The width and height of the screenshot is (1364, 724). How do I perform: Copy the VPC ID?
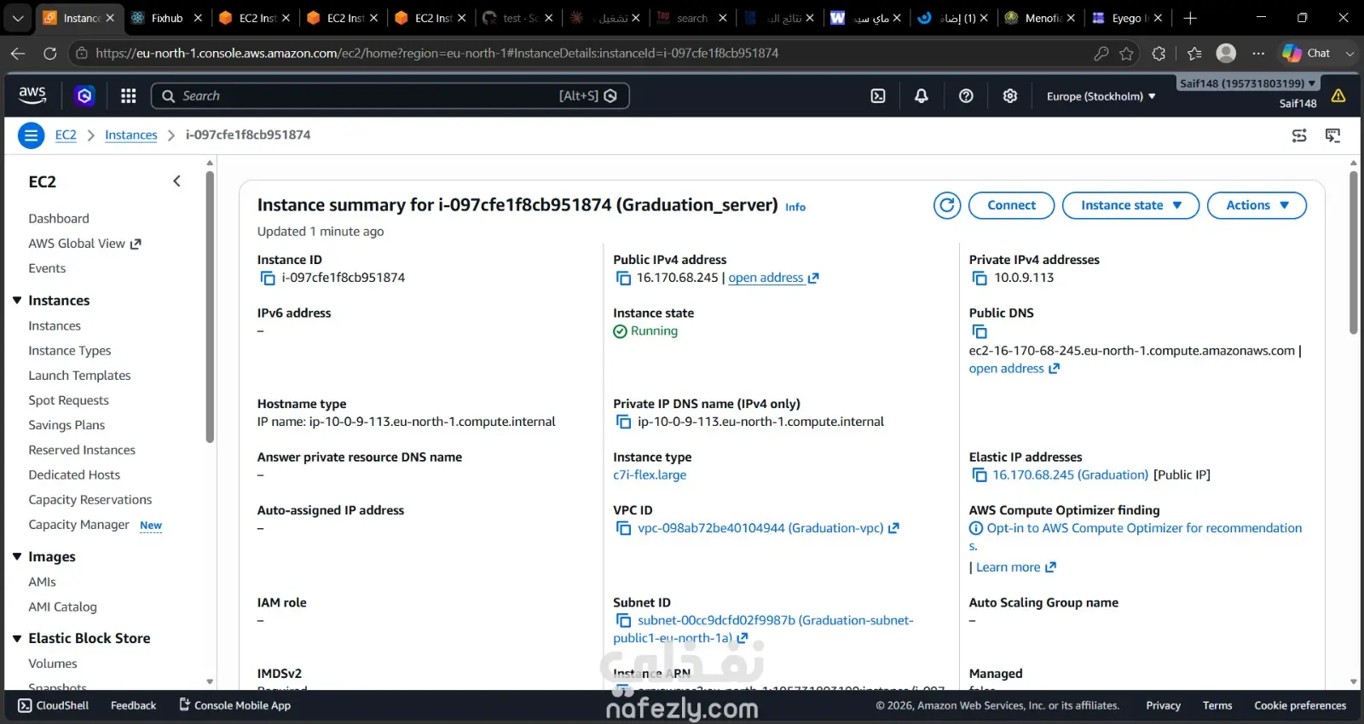coord(624,528)
